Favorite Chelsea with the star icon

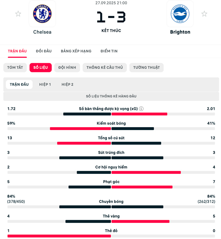pos(18,14)
